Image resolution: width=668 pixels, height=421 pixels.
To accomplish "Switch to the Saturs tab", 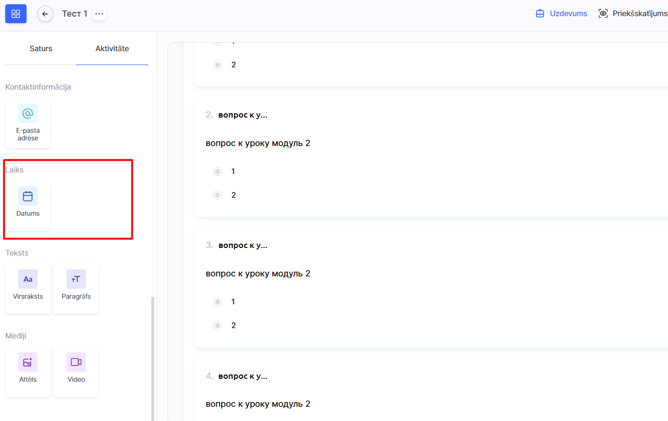I will coord(41,48).
